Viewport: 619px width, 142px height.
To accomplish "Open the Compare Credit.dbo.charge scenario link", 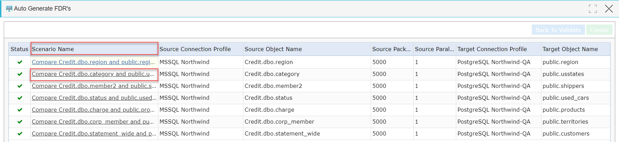I will (x=93, y=110).
